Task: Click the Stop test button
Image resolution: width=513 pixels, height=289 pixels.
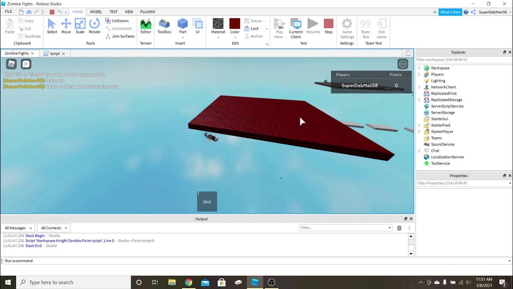Action: point(329,26)
